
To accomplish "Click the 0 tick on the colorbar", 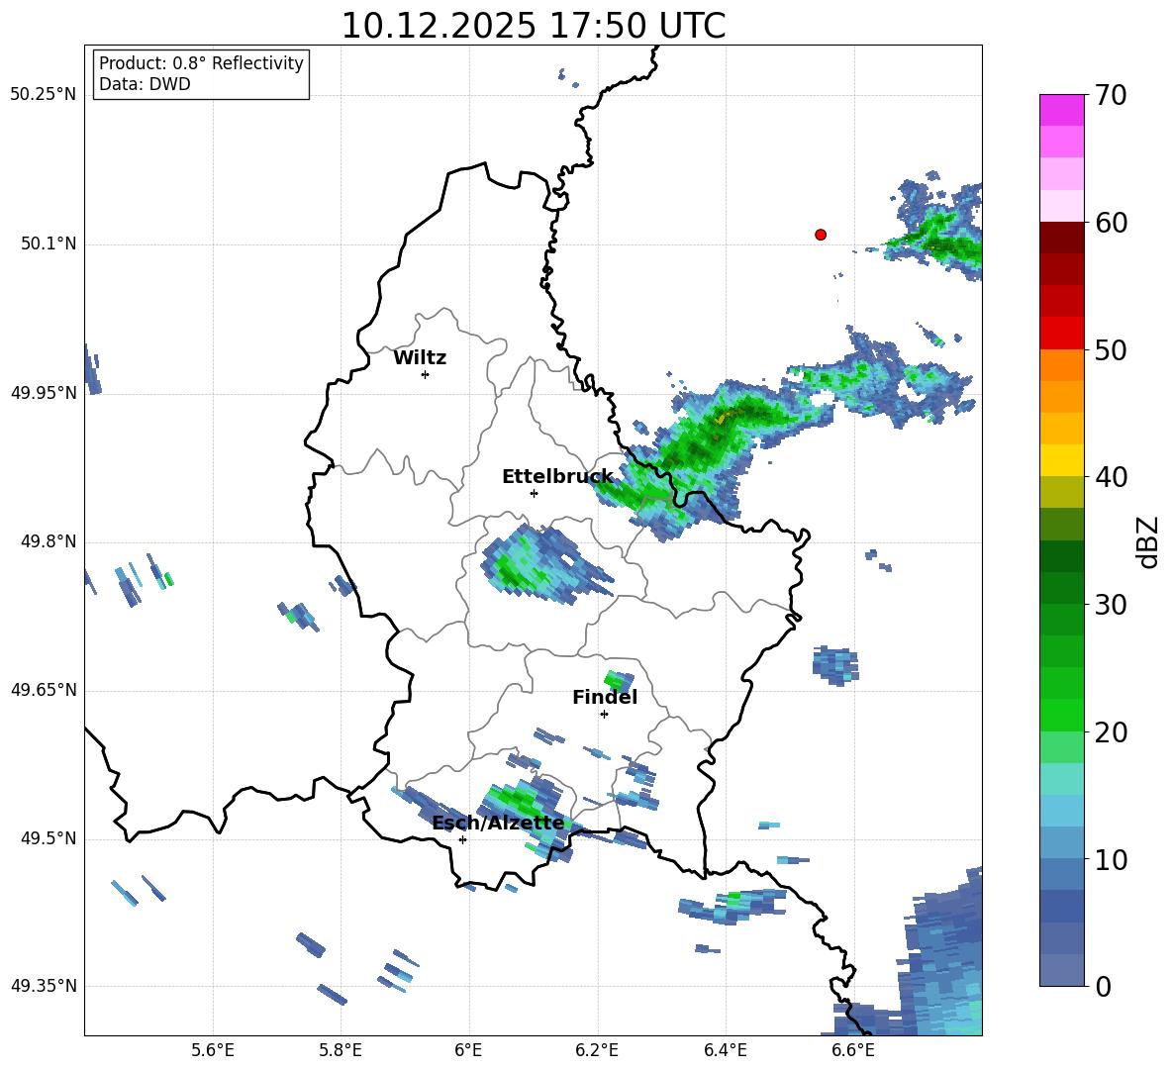I will click(1103, 986).
